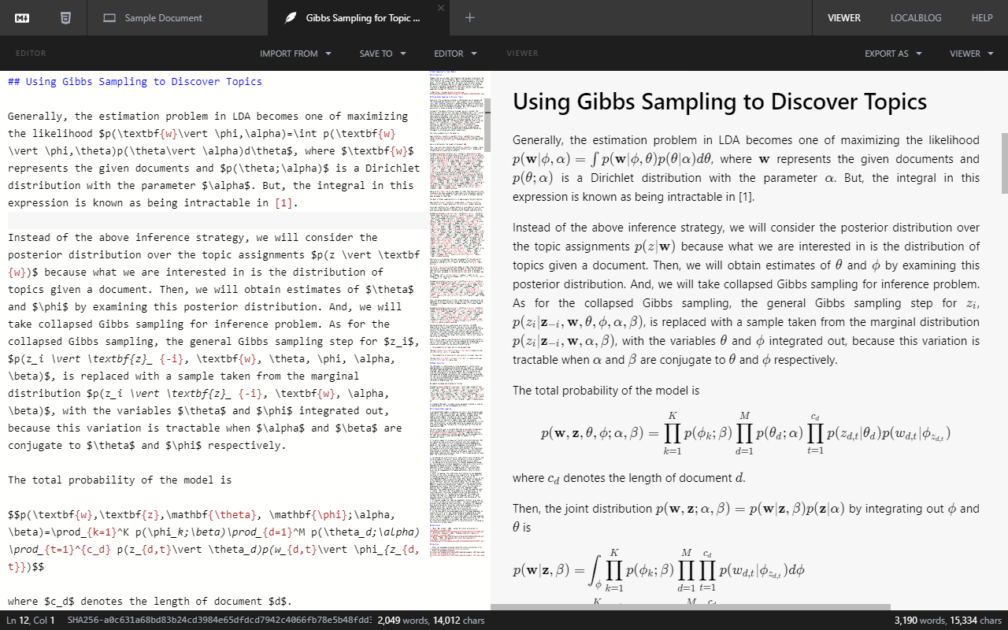Click the EDITOR label at far left
The width and height of the screenshot is (1008, 630).
click(31, 54)
